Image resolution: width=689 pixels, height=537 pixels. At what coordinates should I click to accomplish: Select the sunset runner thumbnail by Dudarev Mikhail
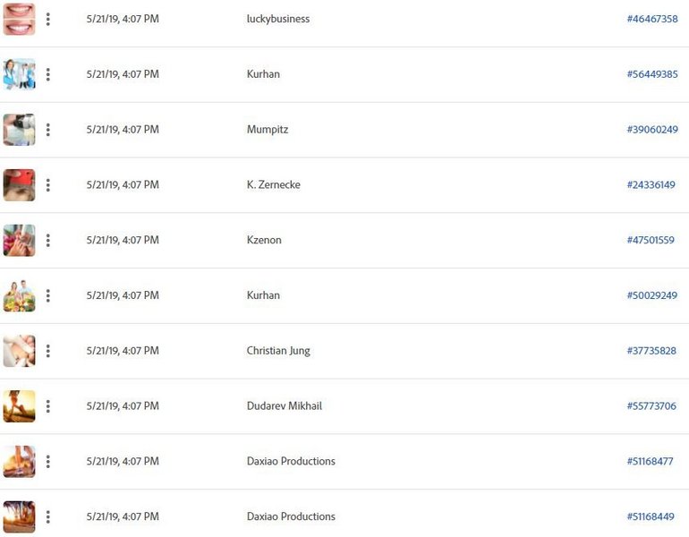coord(20,406)
